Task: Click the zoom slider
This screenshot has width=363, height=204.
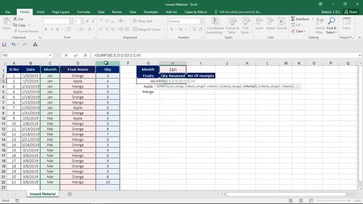Action: (x=334, y=201)
